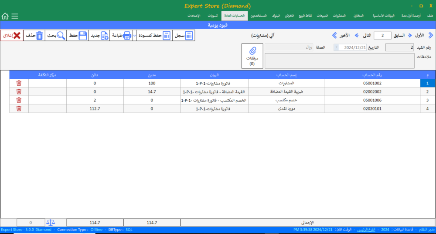
Task: Click the search (بحث) magnifier button
Action: [x=56, y=36]
